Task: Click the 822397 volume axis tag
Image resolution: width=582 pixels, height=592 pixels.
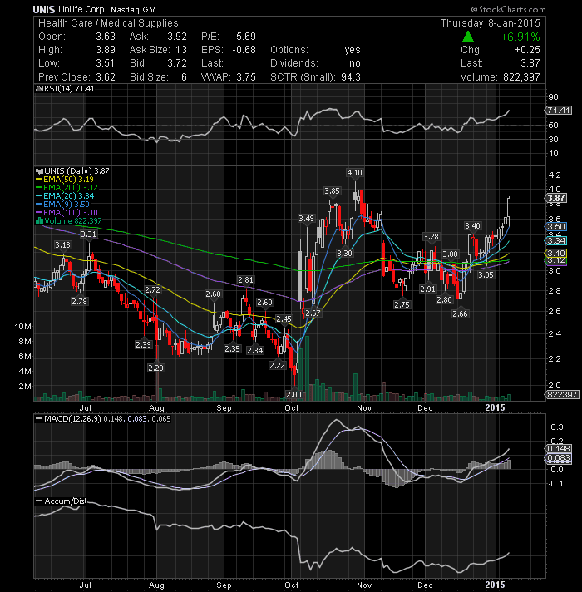Action: click(561, 395)
